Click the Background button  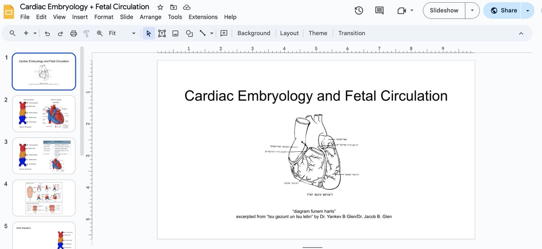point(253,33)
